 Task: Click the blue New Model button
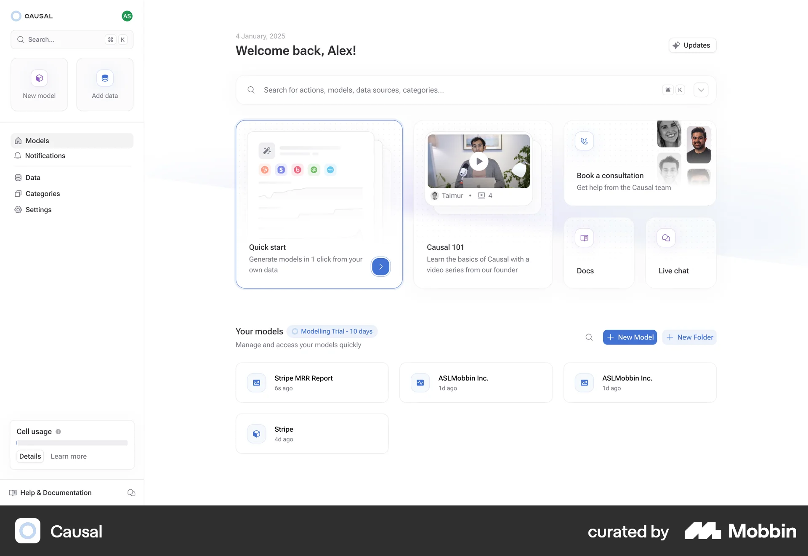[630, 337]
